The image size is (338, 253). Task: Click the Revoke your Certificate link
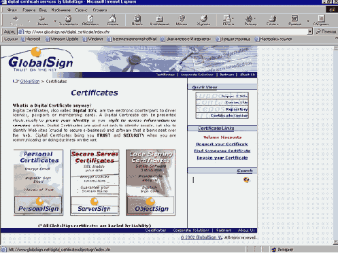pos(222,158)
